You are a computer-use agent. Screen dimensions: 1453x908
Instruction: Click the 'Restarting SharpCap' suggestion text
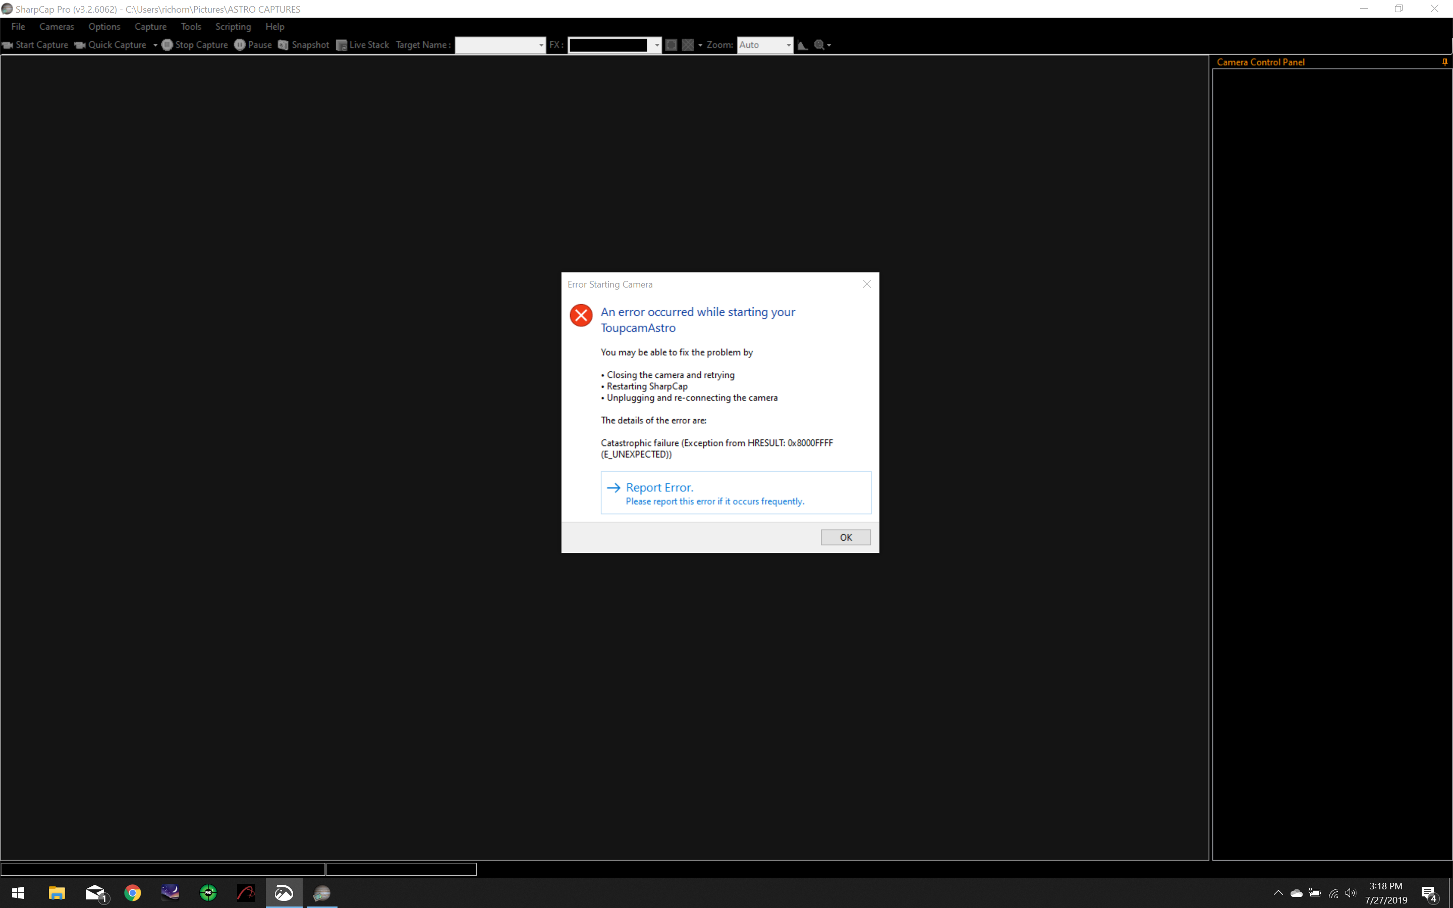pyautogui.click(x=647, y=386)
